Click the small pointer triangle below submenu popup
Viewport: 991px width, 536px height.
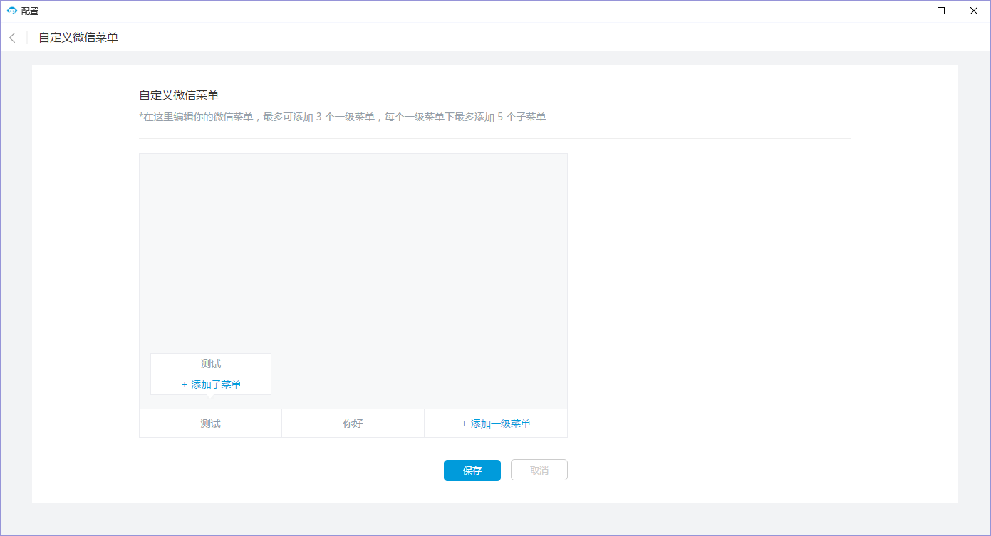coord(211,397)
